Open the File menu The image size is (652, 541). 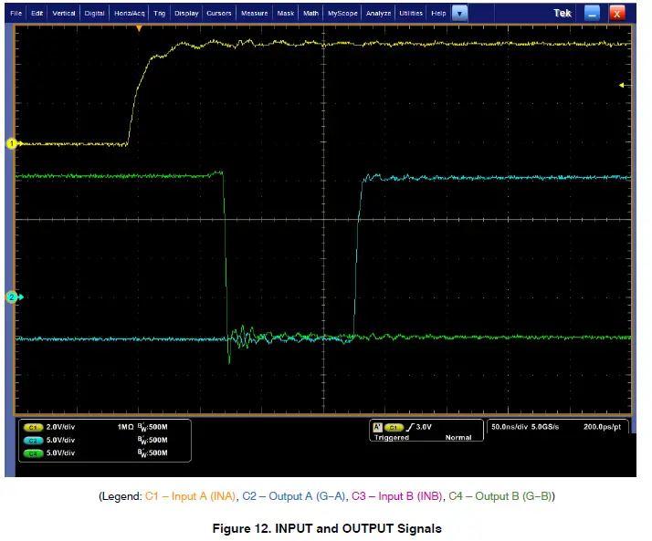point(16,14)
